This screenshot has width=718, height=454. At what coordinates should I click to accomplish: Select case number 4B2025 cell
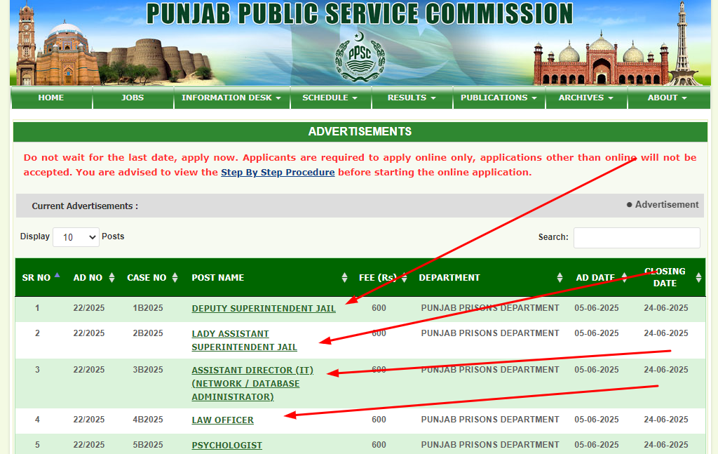pyautogui.click(x=148, y=420)
